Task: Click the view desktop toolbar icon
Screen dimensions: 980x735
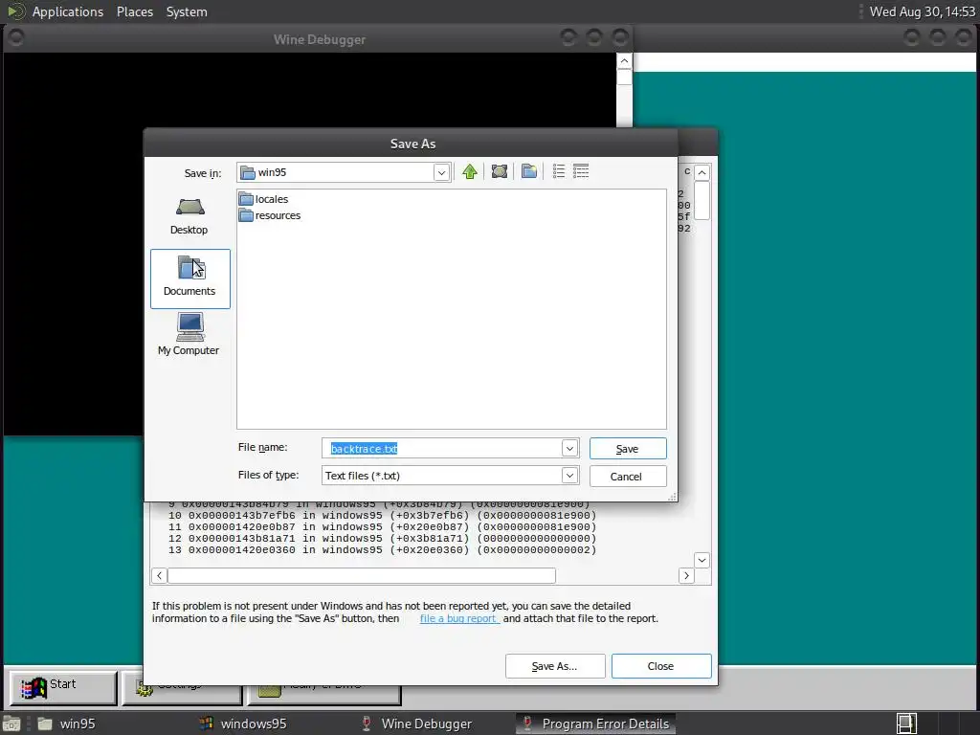Action: pyautogui.click(x=500, y=171)
